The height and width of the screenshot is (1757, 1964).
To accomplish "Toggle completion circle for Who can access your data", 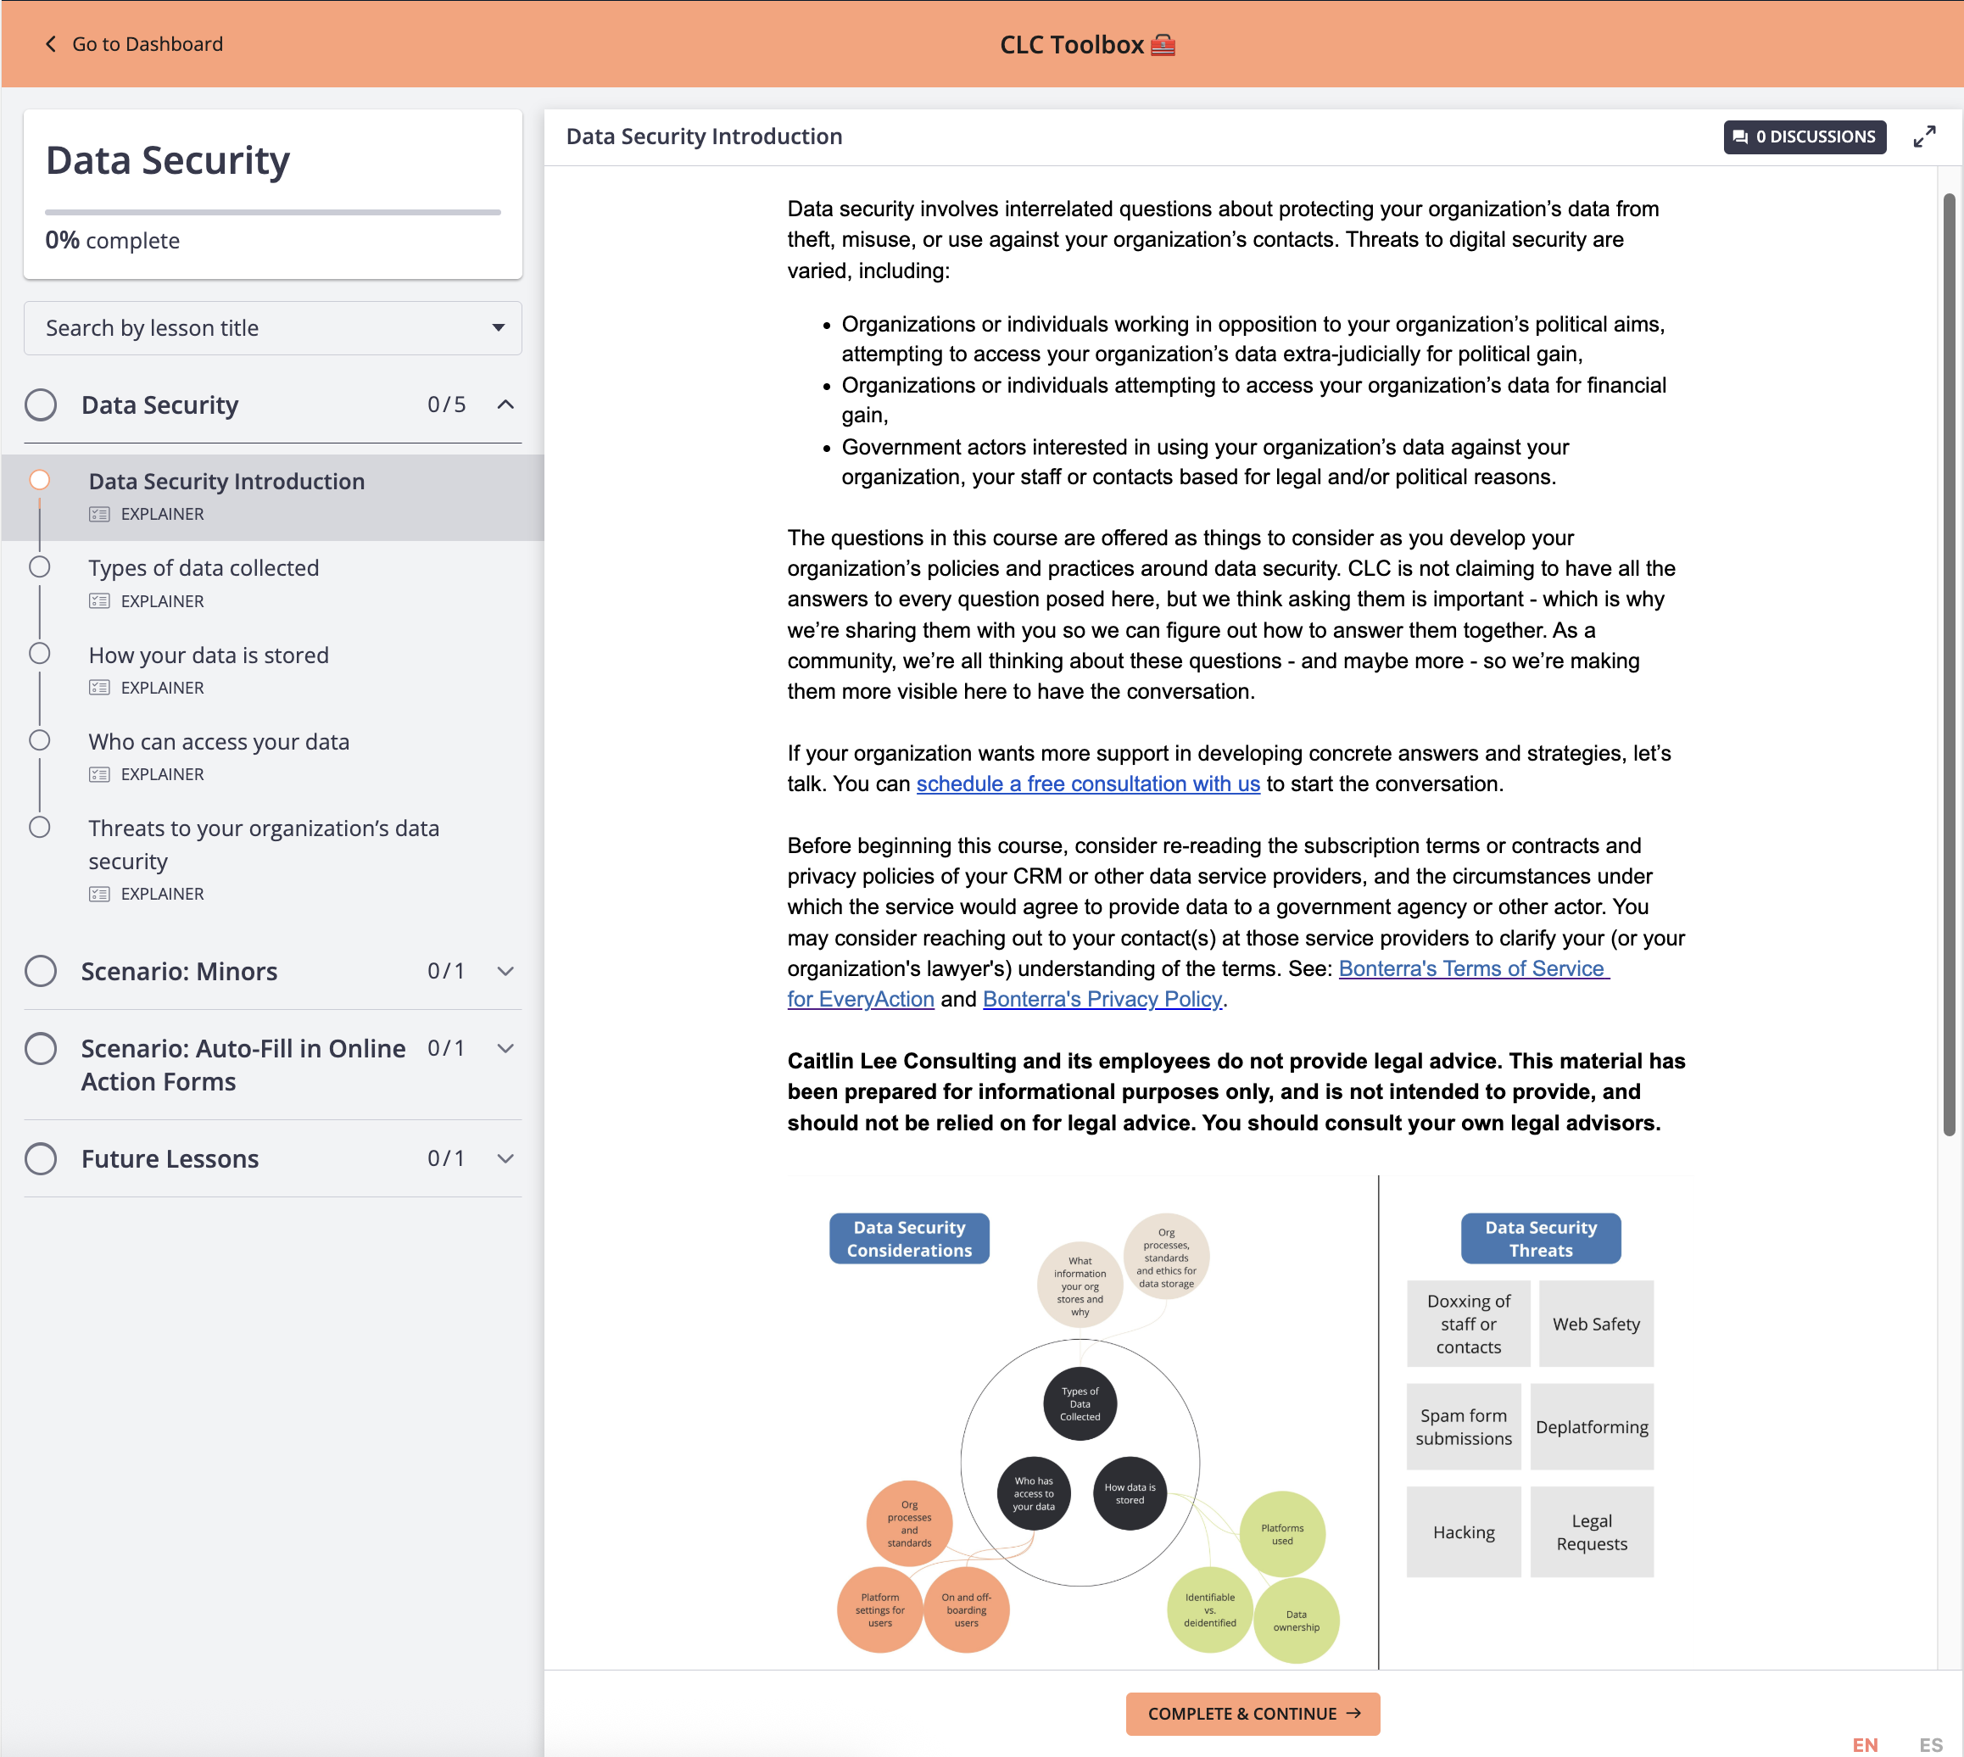I will pyautogui.click(x=40, y=740).
